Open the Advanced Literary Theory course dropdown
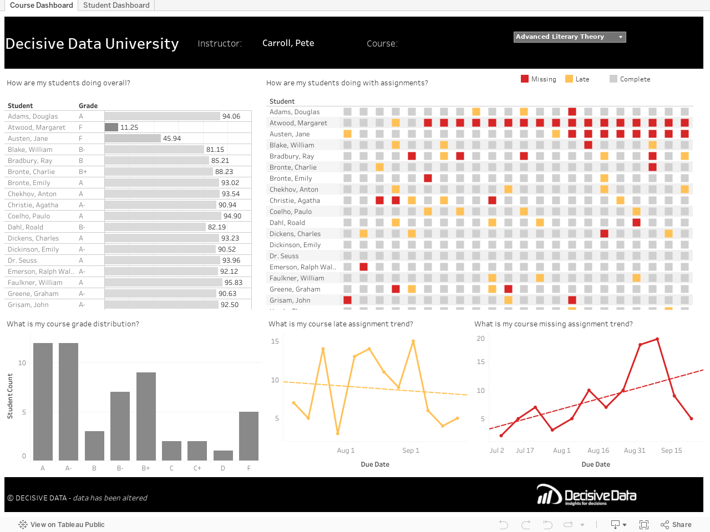 click(x=570, y=37)
